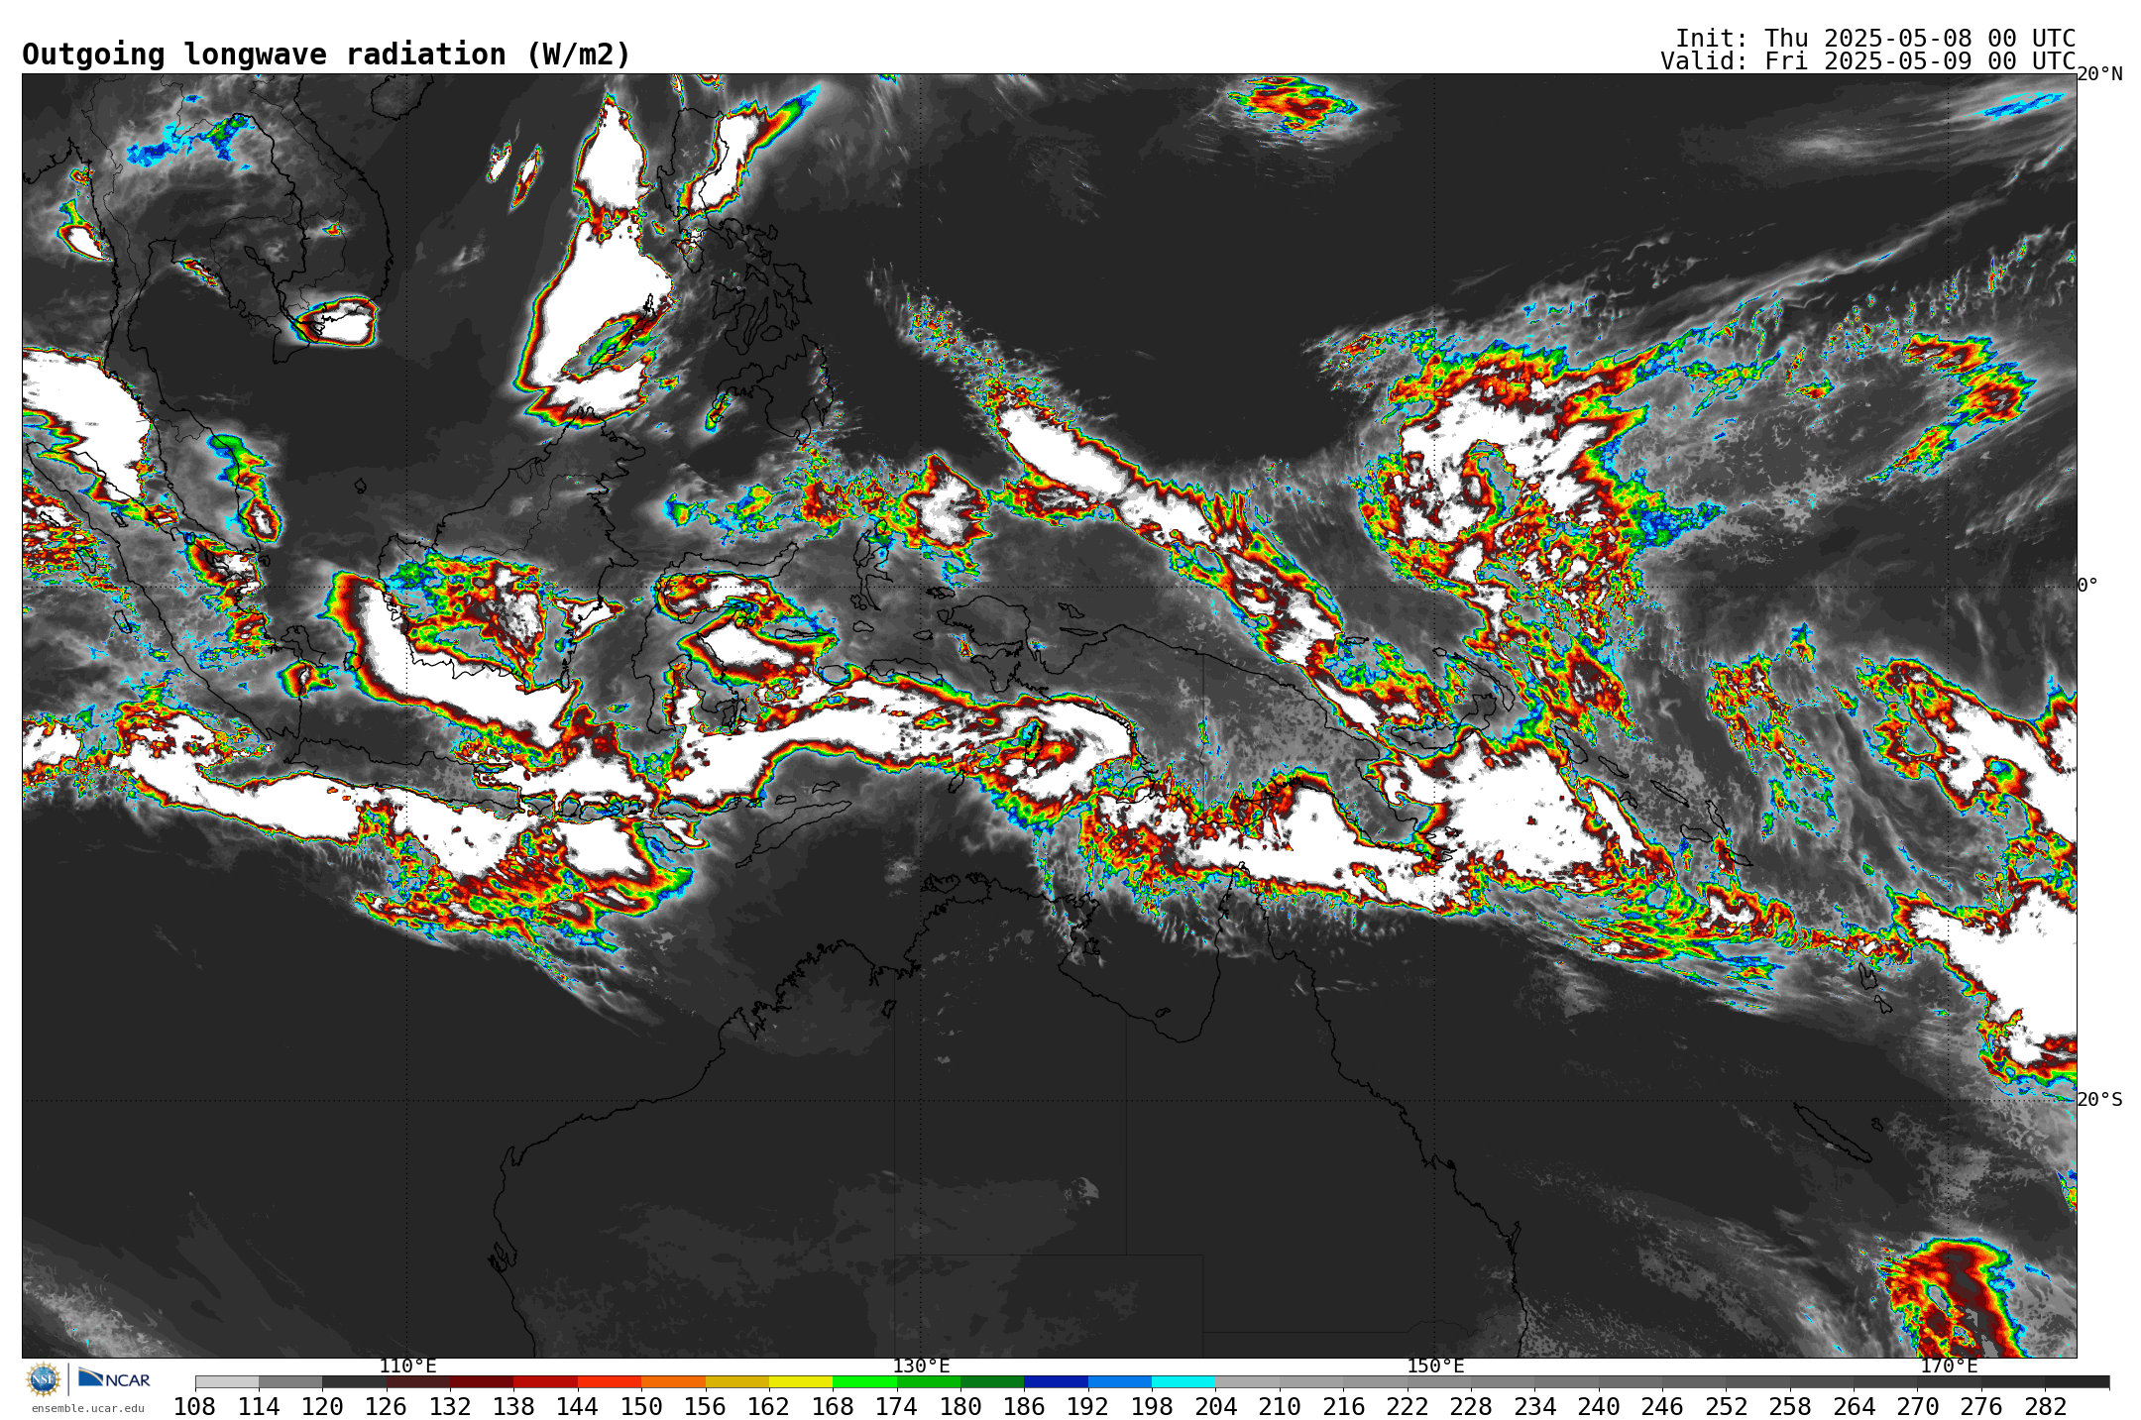The image size is (2141, 1420).
Task: Click the colorbar tick value 168
Action: click(833, 1406)
